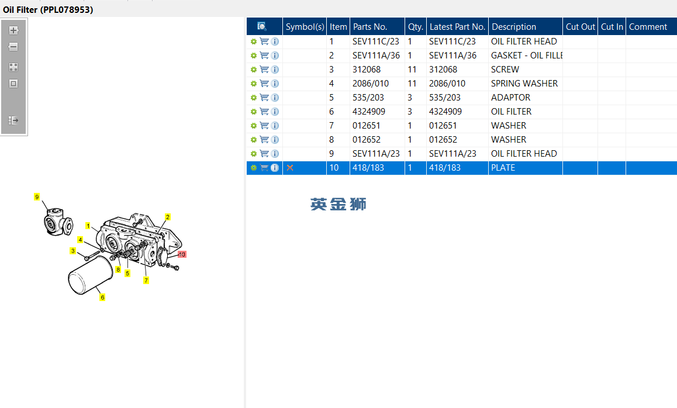
Task: Click green gear icon for plate 418/183
Action: point(254,168)
